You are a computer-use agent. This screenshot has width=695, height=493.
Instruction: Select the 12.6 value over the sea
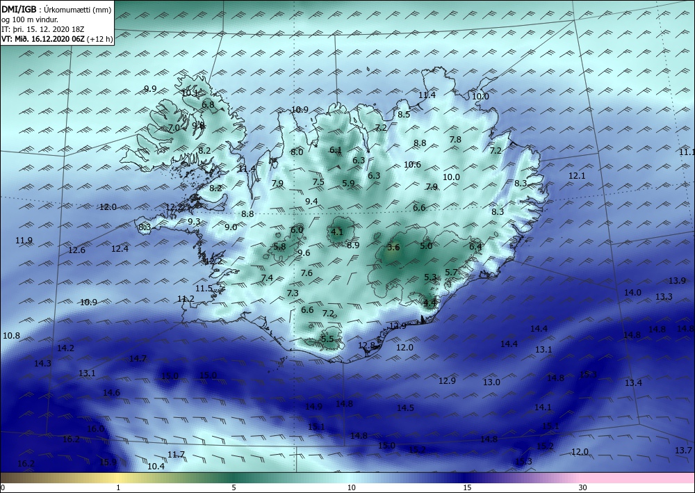coord(76,250)
